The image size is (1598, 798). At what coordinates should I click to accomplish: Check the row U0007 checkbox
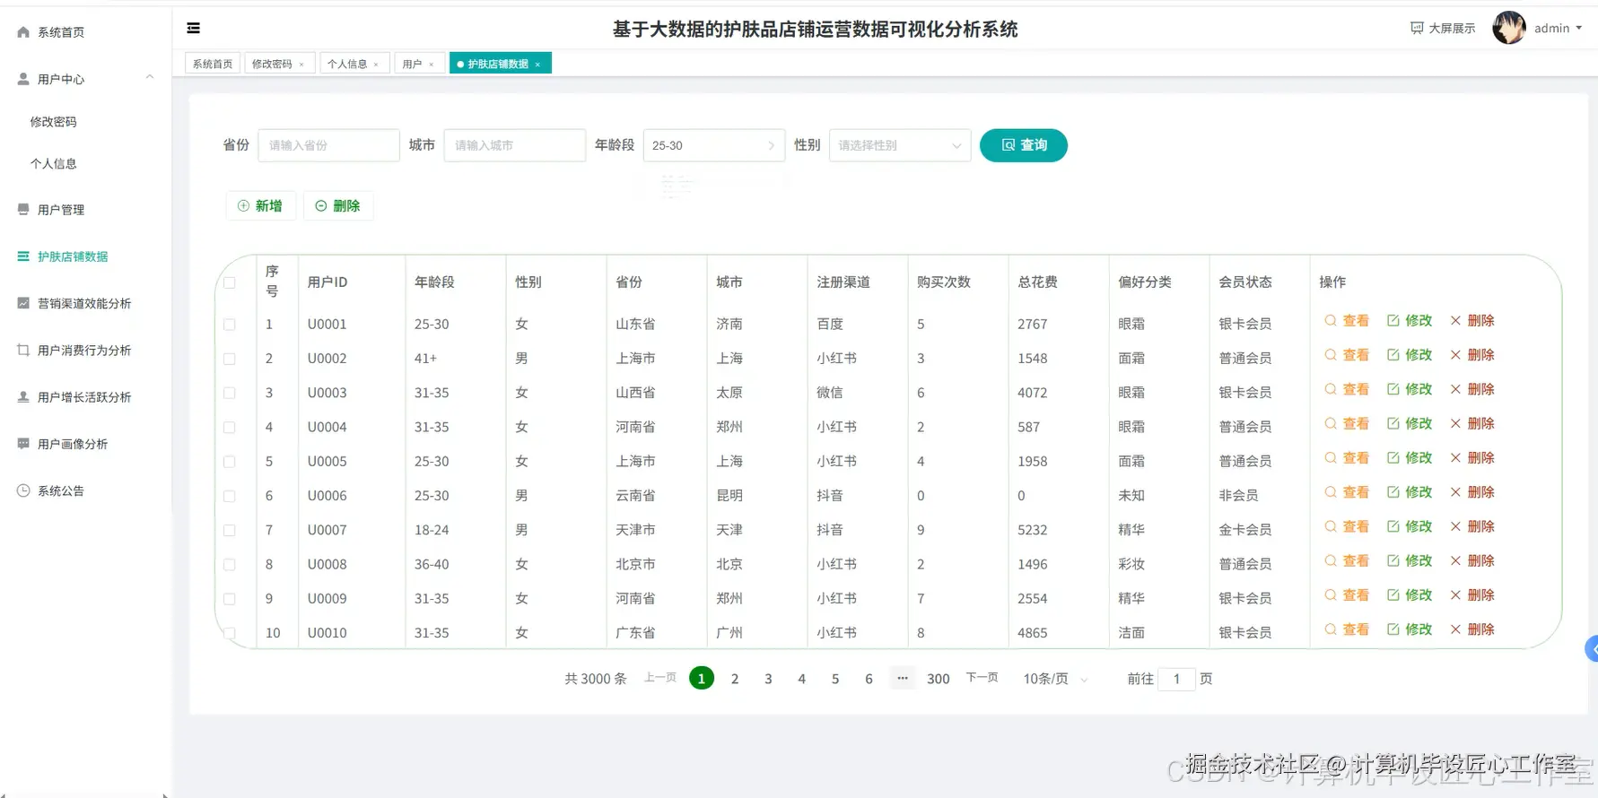click(230, 531)
